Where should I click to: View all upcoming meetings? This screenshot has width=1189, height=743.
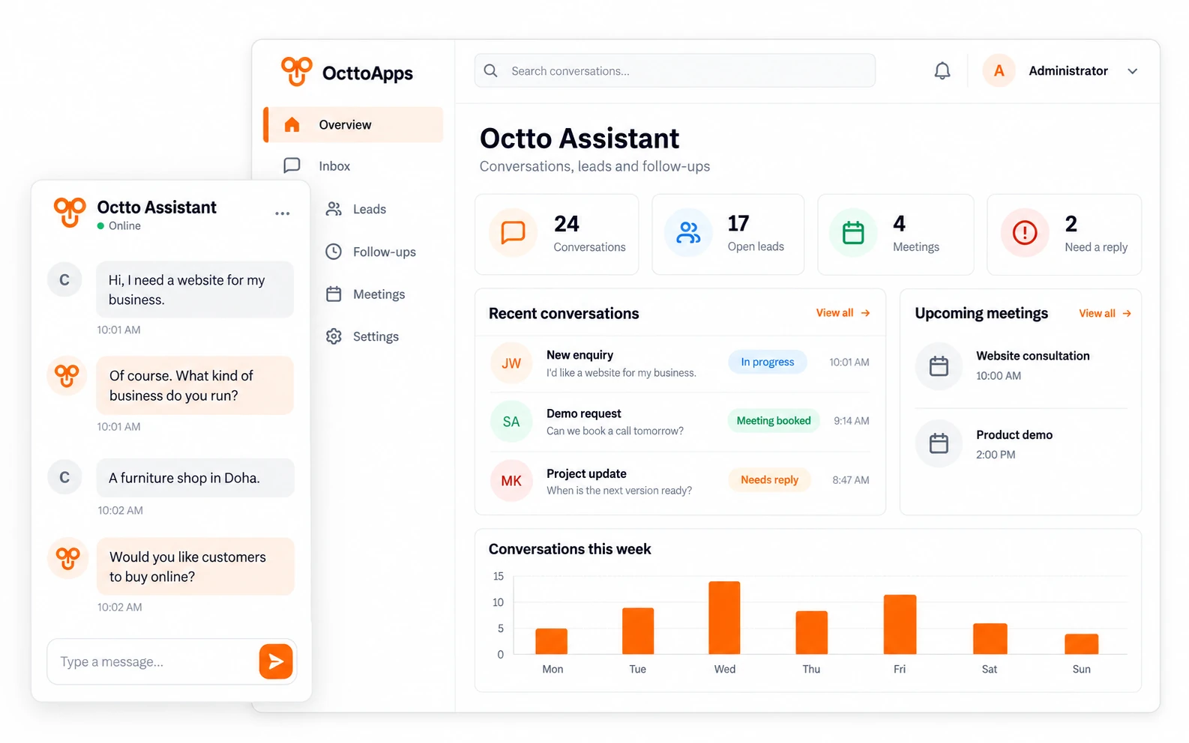pos(1105,313)
